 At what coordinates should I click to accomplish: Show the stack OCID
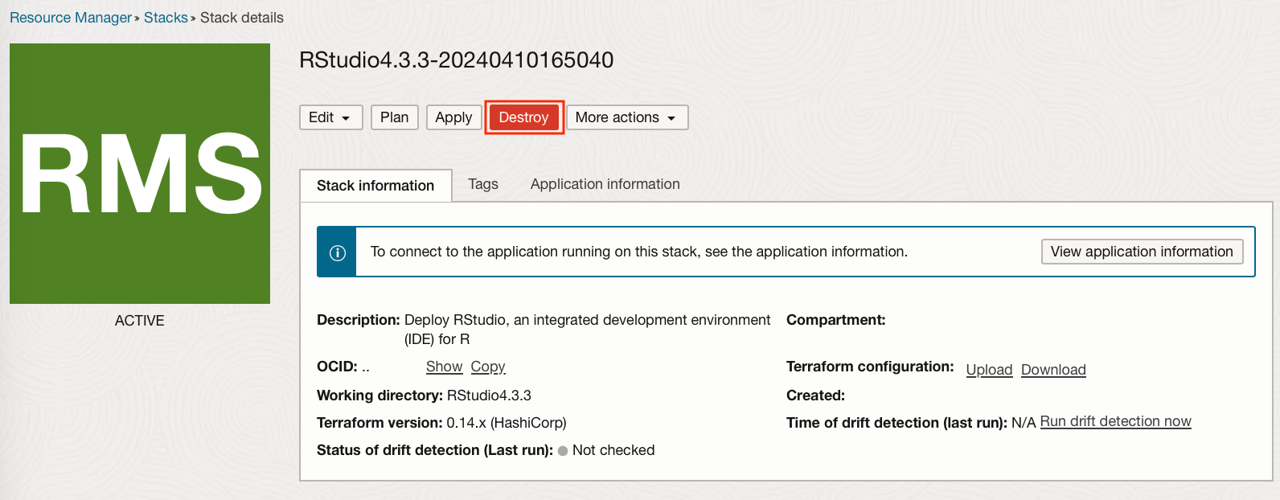(444, 367)
